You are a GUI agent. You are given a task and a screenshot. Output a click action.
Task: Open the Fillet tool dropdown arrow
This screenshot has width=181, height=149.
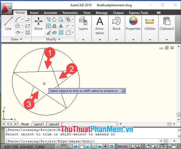coord(73,32)
